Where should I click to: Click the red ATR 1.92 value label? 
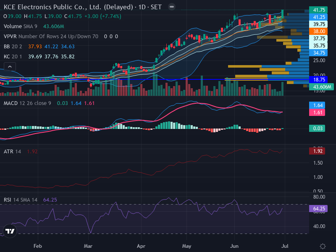coord(317,151)
